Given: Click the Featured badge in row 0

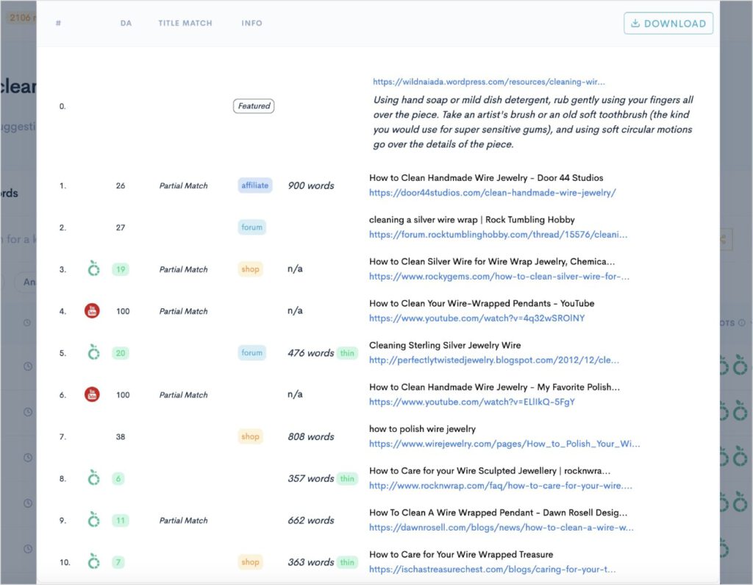Looking at the screenshot, I should (254, 106).
